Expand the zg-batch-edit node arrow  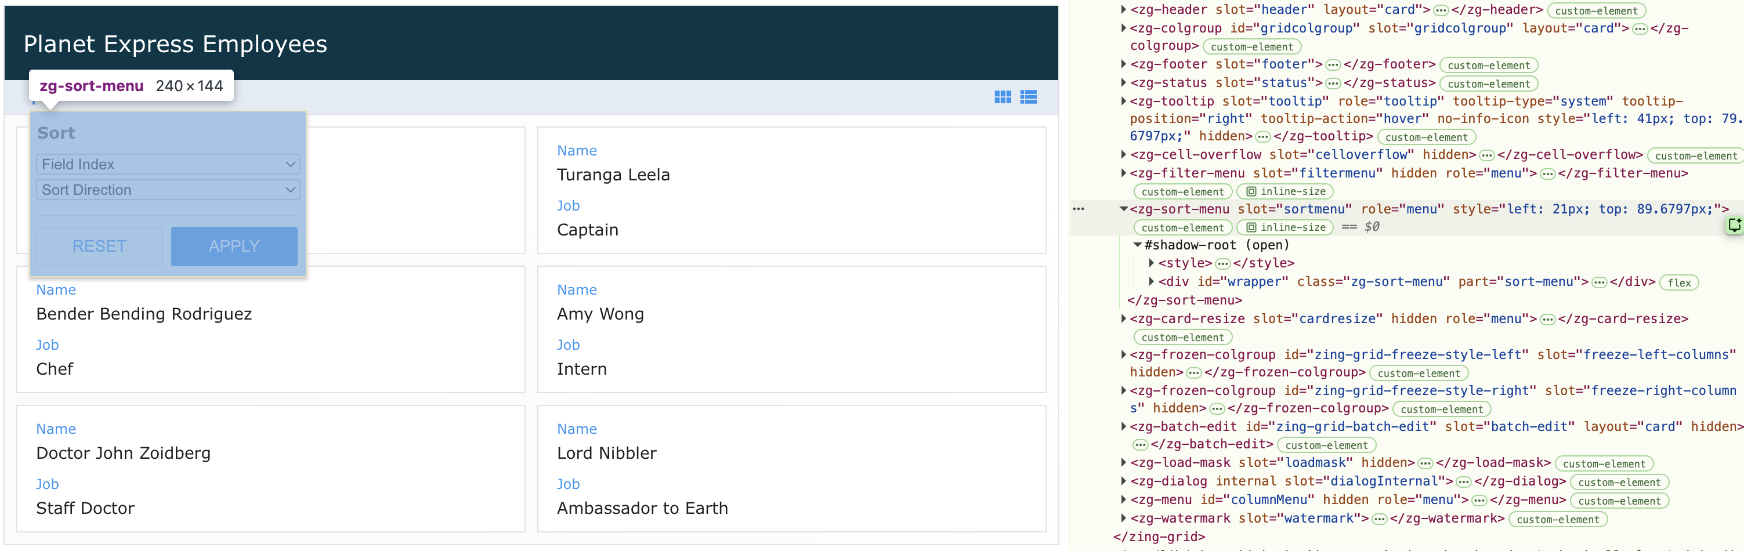(x=1123, y=426)
